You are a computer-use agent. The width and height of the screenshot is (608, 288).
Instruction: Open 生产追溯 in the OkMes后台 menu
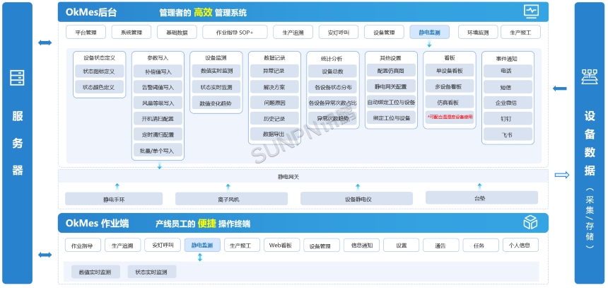293,33
